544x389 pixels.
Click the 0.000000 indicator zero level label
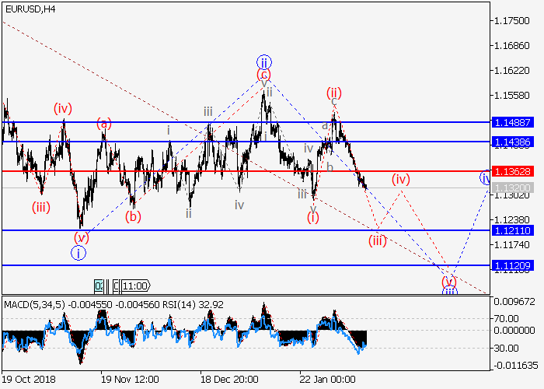514,331
